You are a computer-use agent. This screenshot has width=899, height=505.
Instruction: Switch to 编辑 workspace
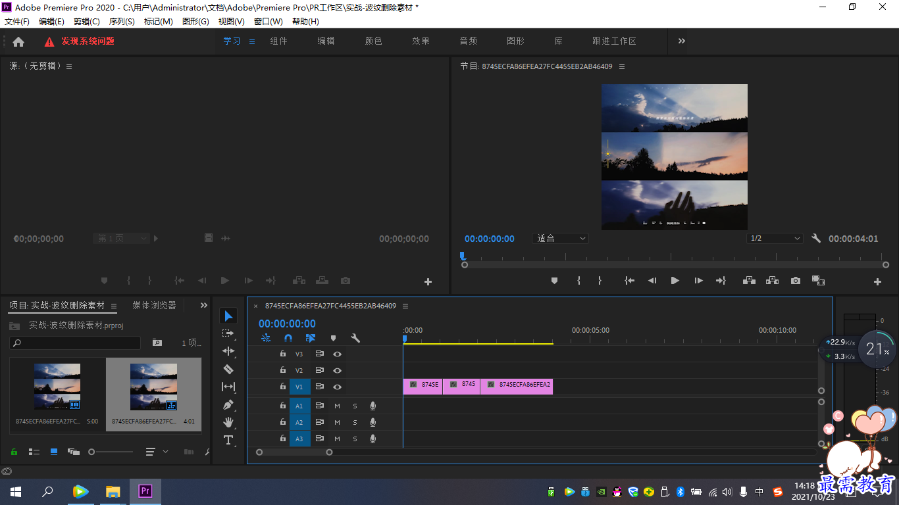(x=326, y=41)
